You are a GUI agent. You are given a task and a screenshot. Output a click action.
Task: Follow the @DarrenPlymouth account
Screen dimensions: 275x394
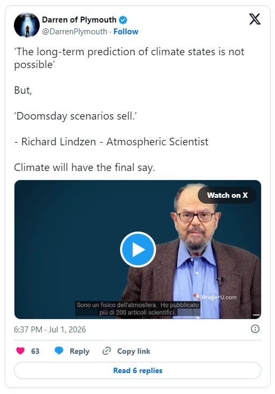(x=125, y=32)
